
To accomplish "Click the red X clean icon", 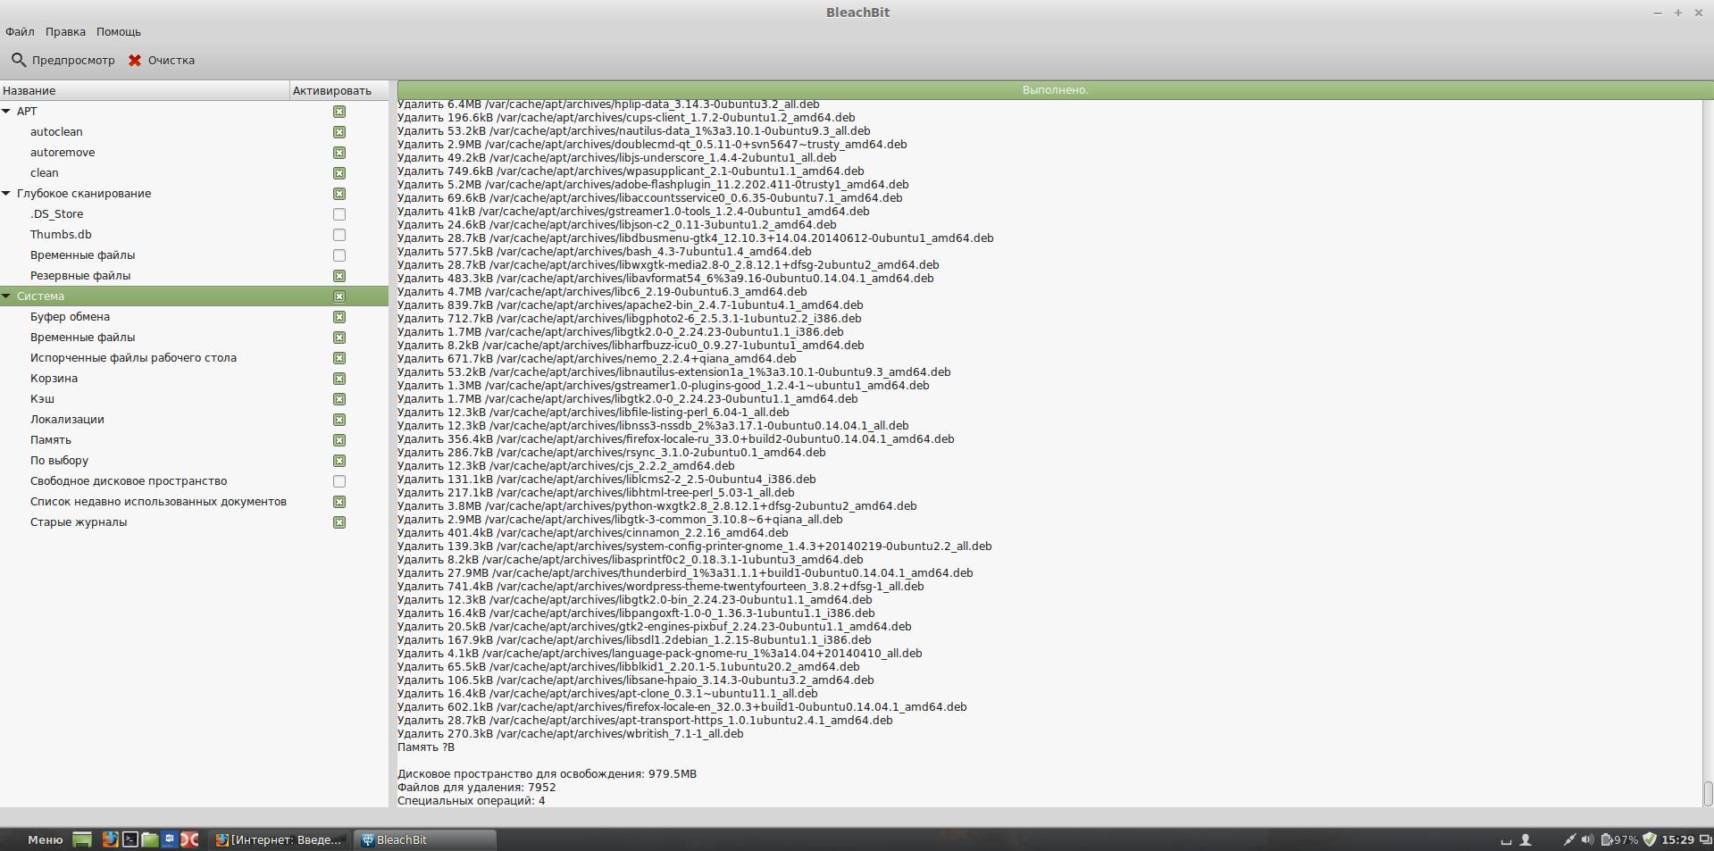I will click(135, 61).
